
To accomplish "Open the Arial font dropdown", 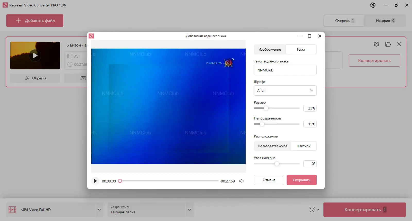I will [285, 90].
